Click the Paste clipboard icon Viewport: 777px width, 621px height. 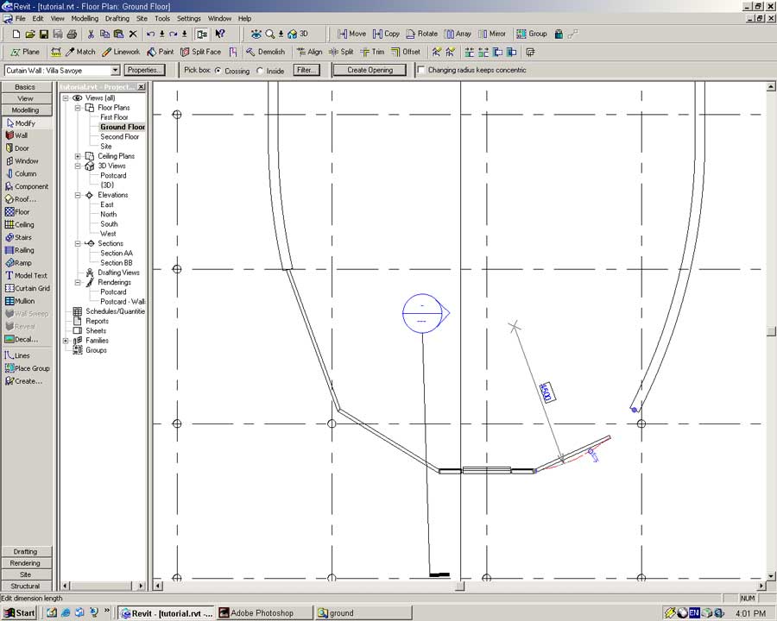click(x=118, y=34)
